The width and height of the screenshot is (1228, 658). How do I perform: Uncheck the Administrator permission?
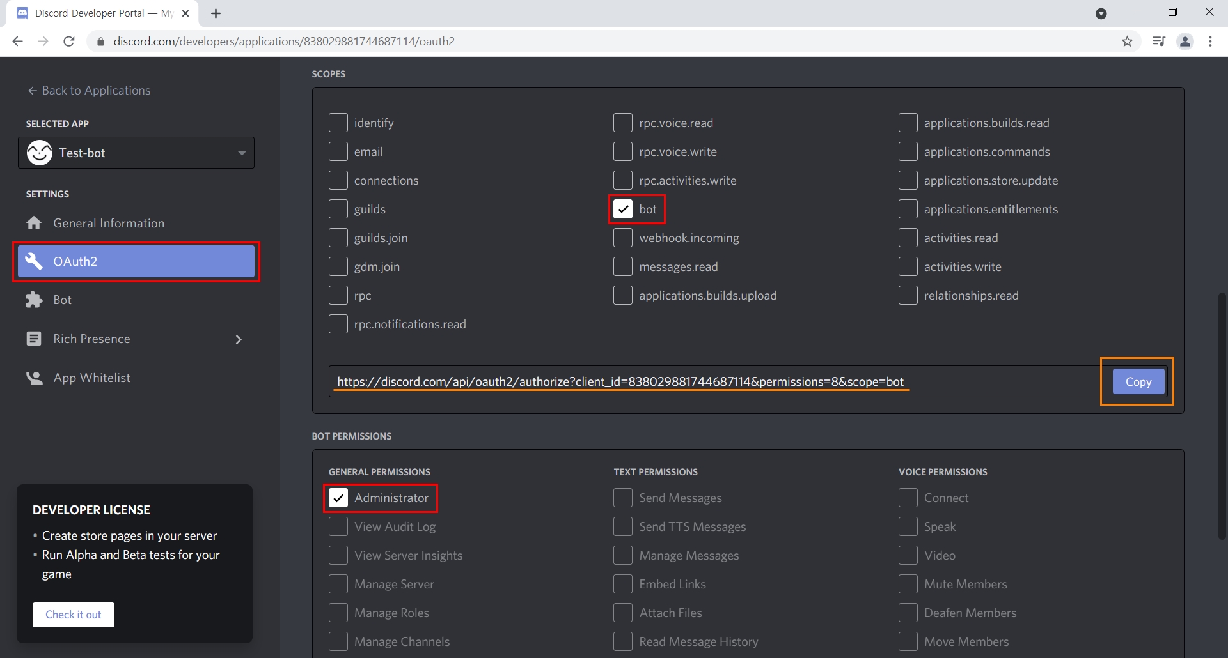click(338, 498)
